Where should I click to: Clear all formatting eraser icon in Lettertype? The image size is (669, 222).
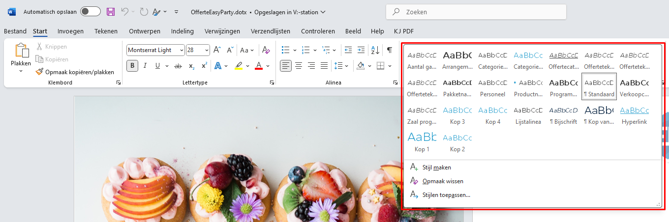[x=266, y=50]
